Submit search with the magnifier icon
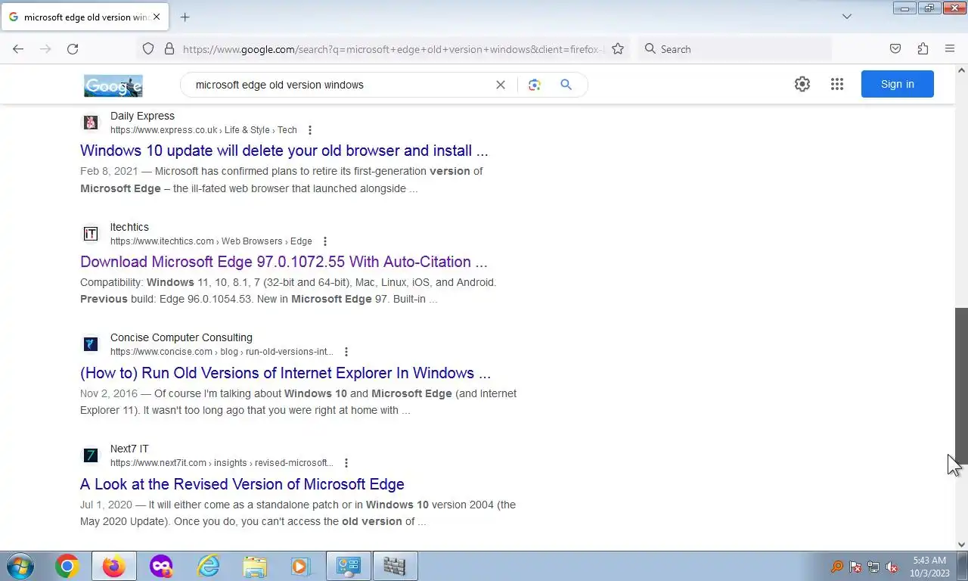The width and height of the screenshot is (968, 581). pyautogui.click(x=566, y=85)
